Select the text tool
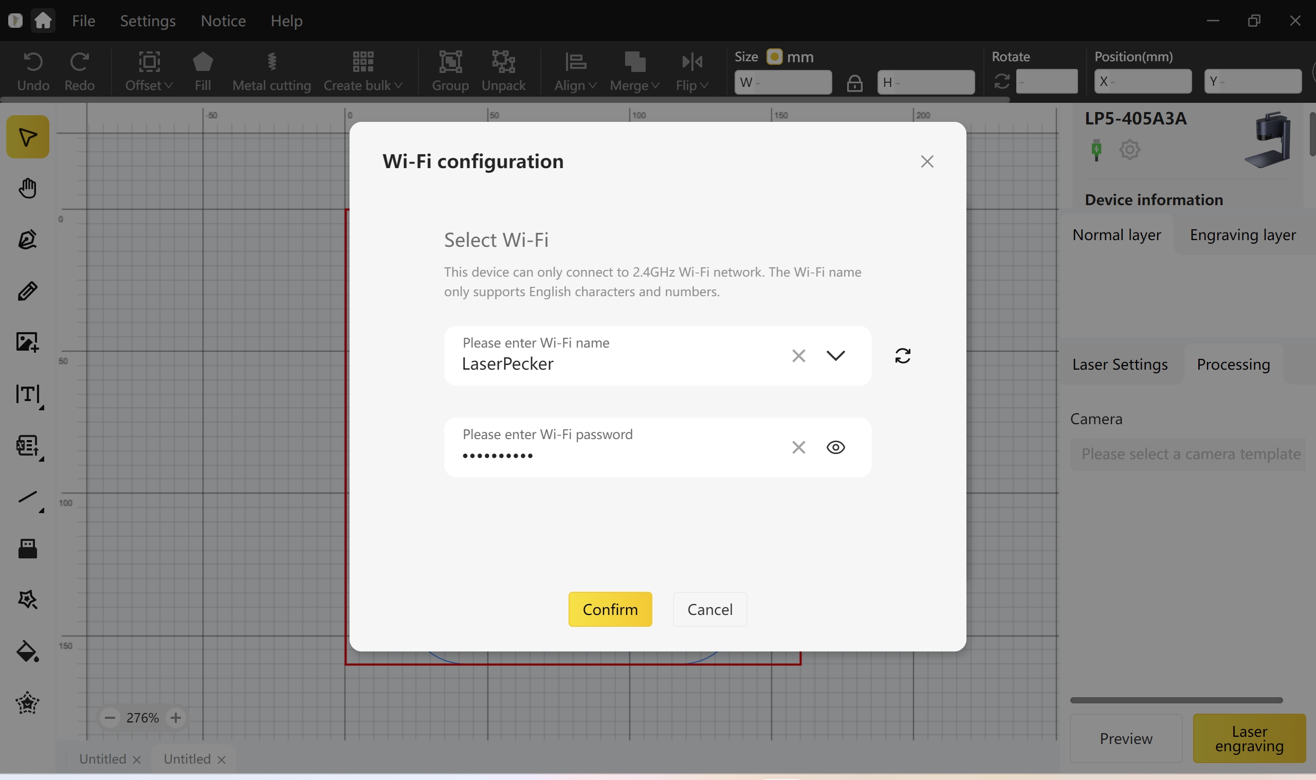 pyautogui.click(x=27, y=394)
